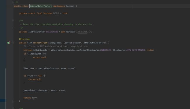190x109 pixels.
Task: Click the @Override annotation
Action: point(24,39)
